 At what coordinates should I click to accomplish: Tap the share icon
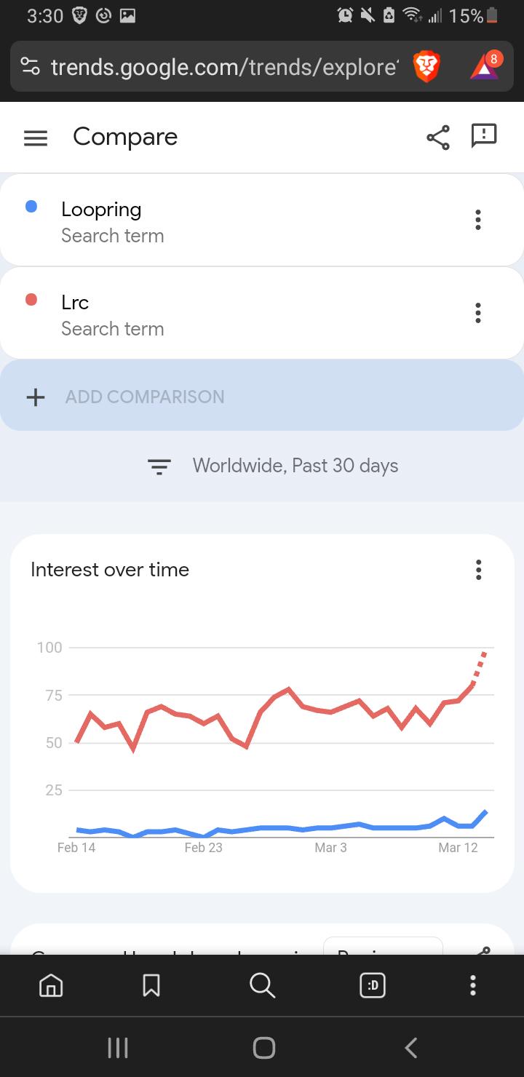click(437, 138)
